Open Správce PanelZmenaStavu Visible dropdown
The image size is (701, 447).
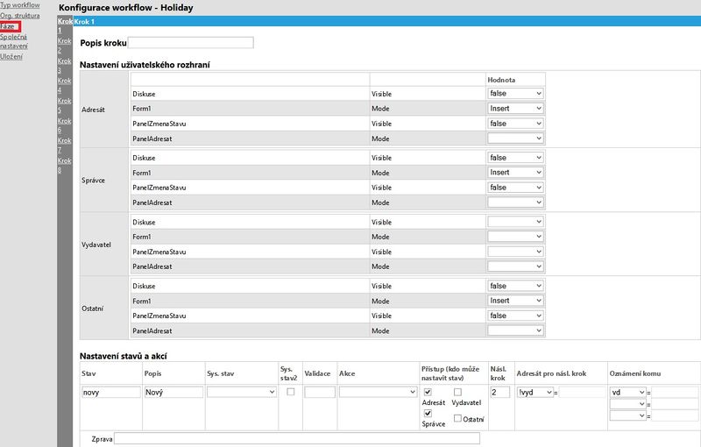pyautogui.click(x=515, y=188)
